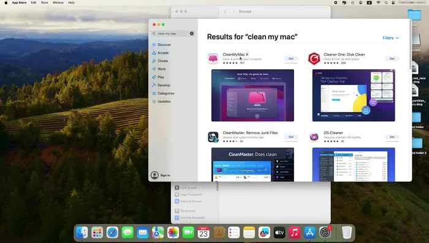This screenshot has height=243, width=429.
Task: Open Calendar from the Dock
Action: (x=203, y=233)
